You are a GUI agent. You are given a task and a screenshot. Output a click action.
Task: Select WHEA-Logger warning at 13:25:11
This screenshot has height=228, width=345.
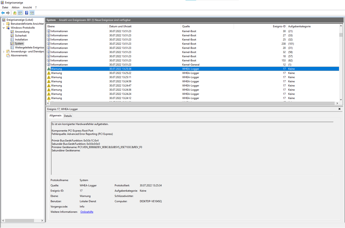coord(193,77)
